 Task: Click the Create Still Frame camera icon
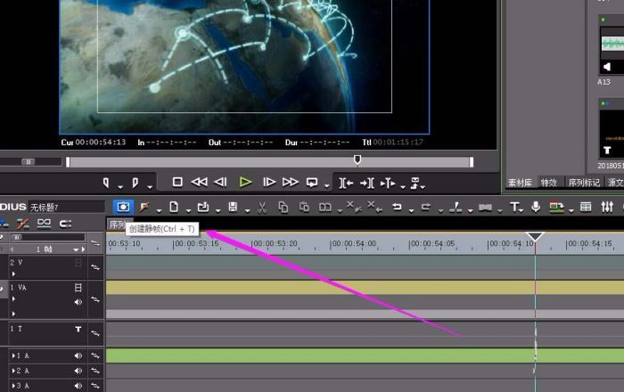point(123,207)
